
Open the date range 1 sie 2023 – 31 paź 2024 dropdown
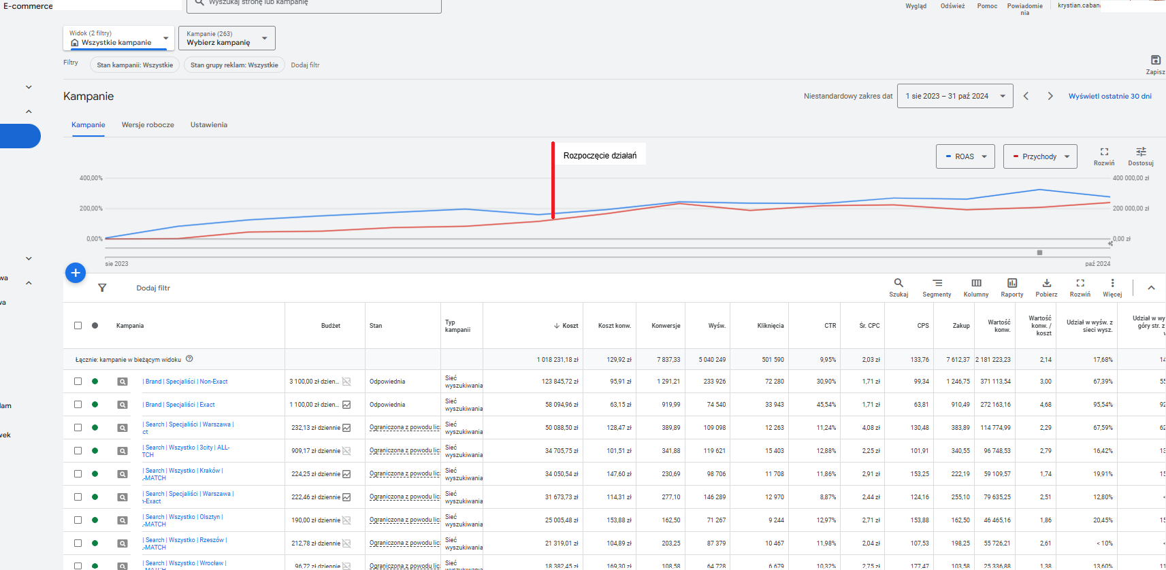pyautogui.click(x=955, y=96)
